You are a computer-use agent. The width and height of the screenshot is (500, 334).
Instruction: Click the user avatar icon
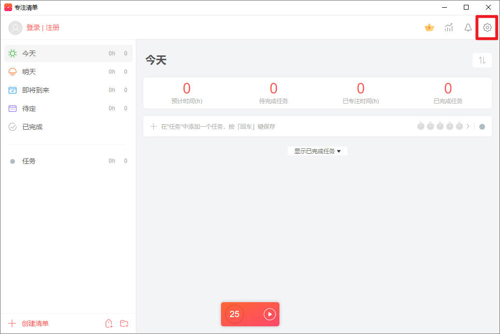pyautogui.click(x=15, y=28)
